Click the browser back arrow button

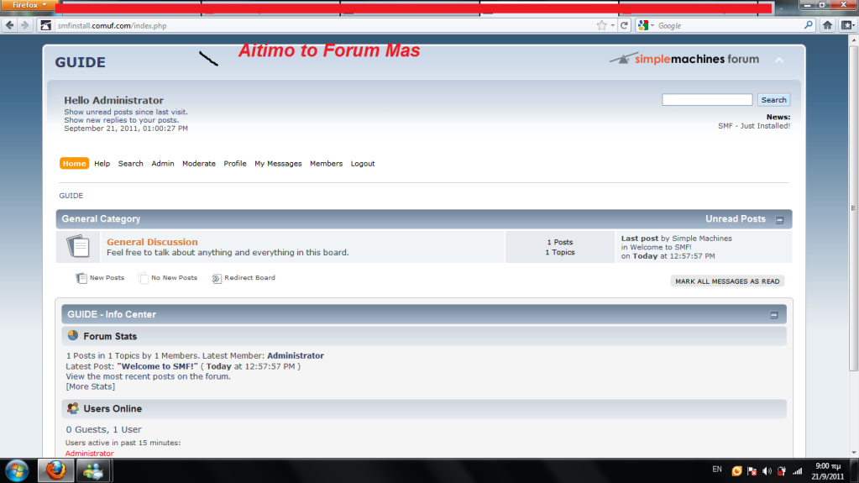9,25
